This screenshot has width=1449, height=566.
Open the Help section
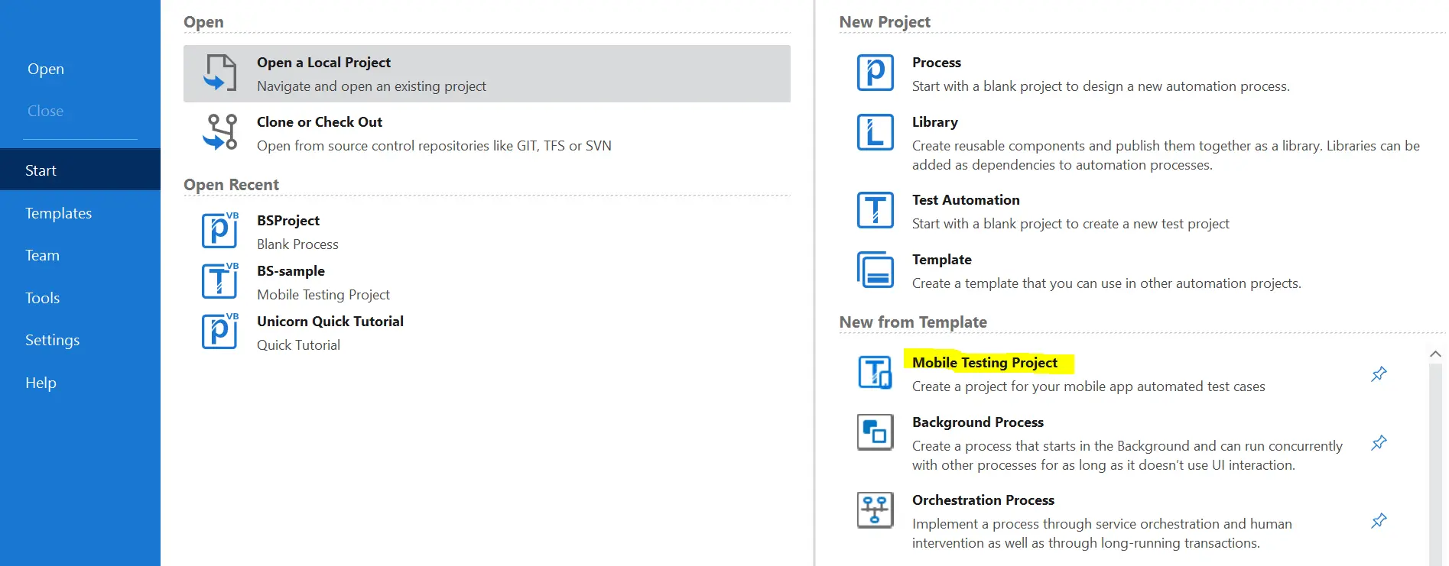pos(41,383)
